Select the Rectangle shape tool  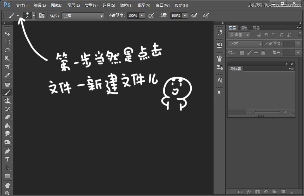coord(7,176)
